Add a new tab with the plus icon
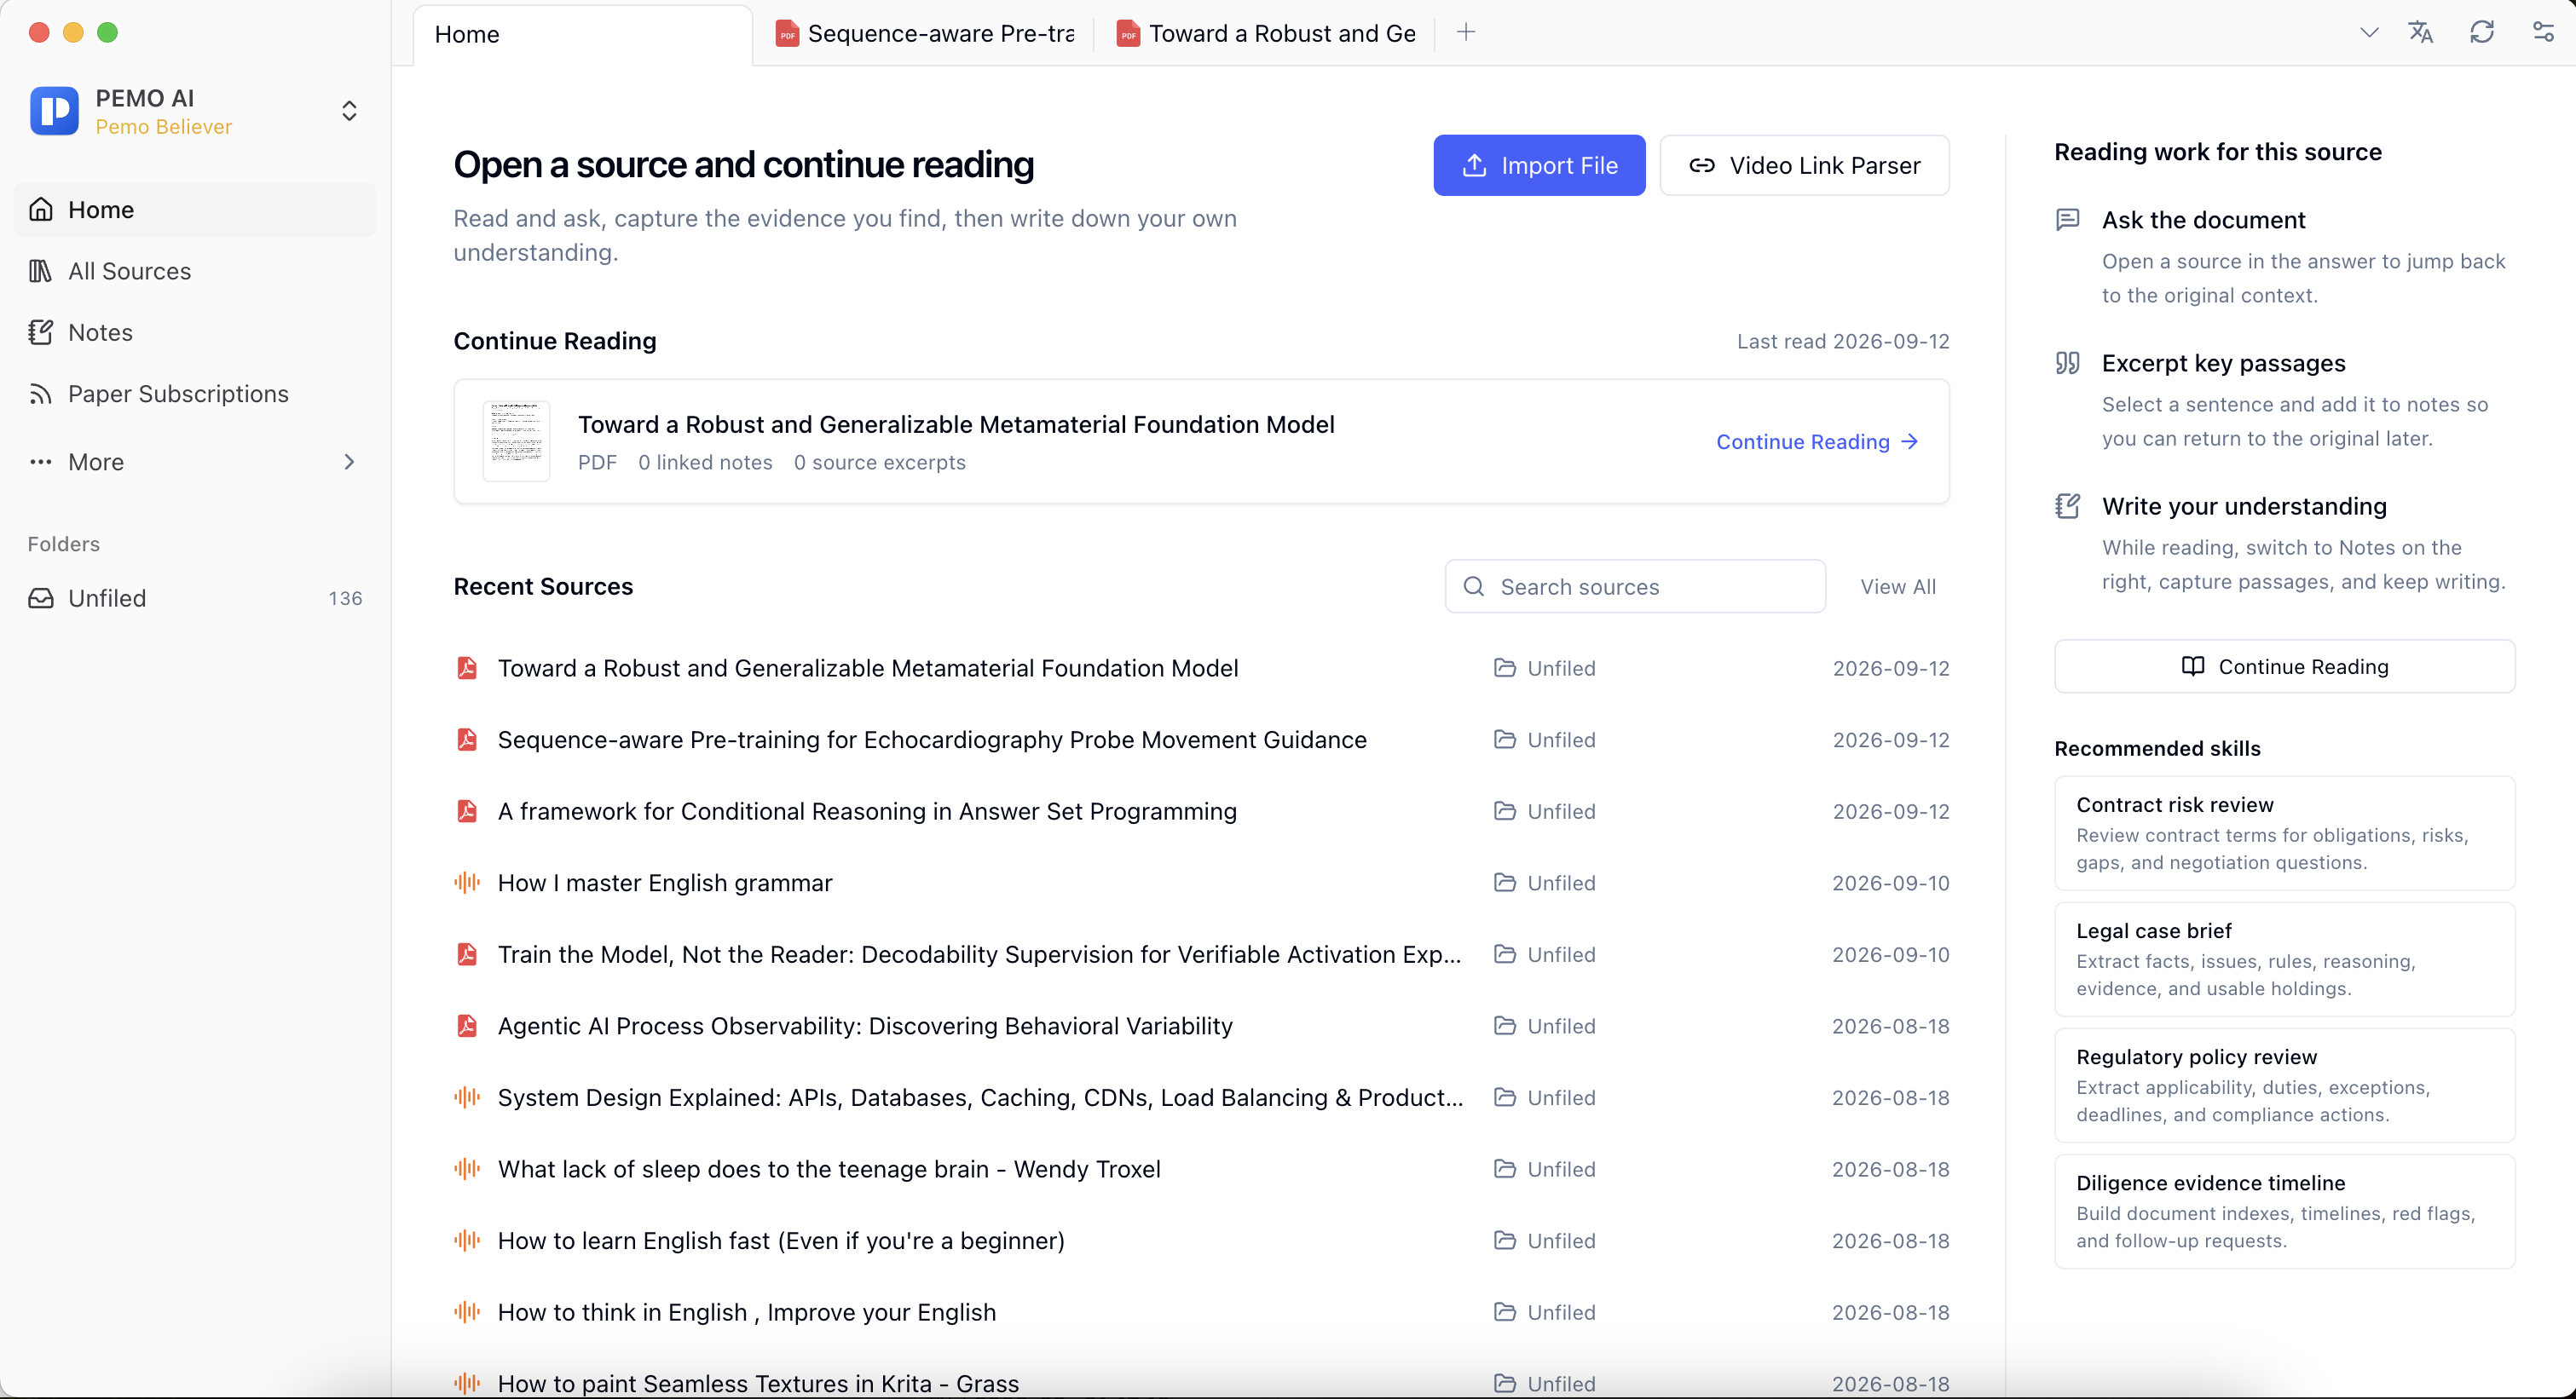Viewport: 2576px width, 1399px height. (x=1466, y=32)
